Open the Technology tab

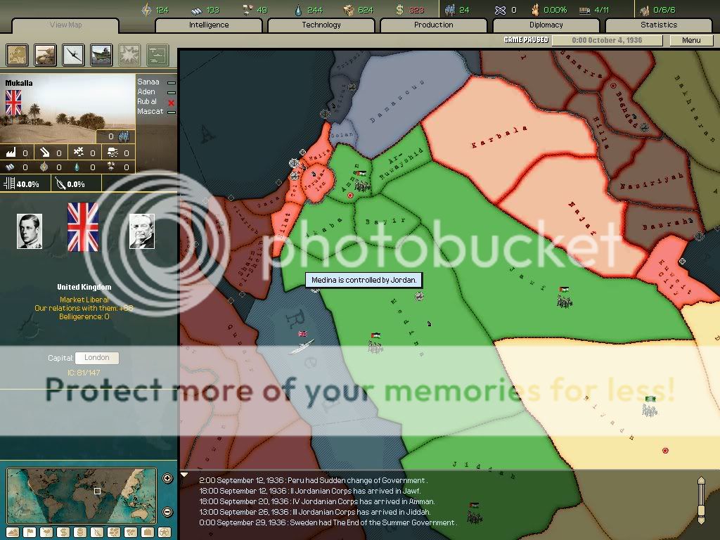coord(321,25)
